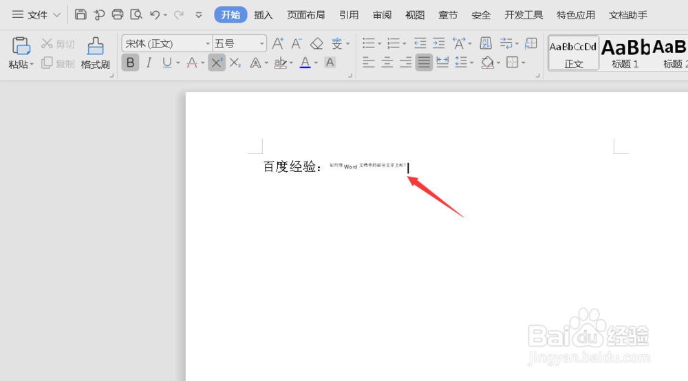
Task: Open Print Preview icon
Action: (136, 14)
